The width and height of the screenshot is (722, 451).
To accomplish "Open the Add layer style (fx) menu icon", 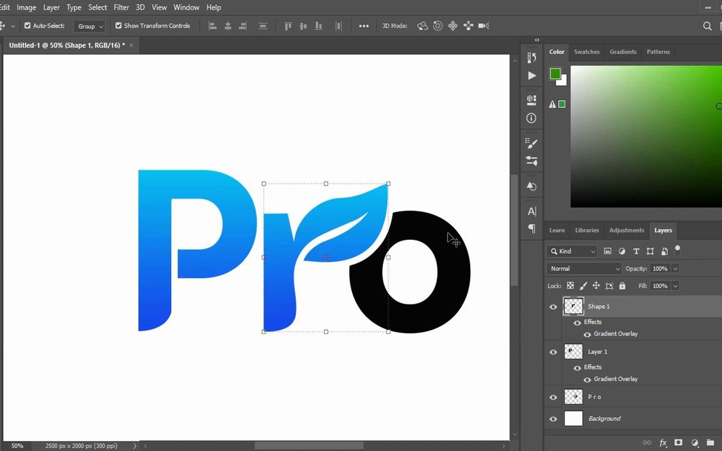I will (663, 443).
